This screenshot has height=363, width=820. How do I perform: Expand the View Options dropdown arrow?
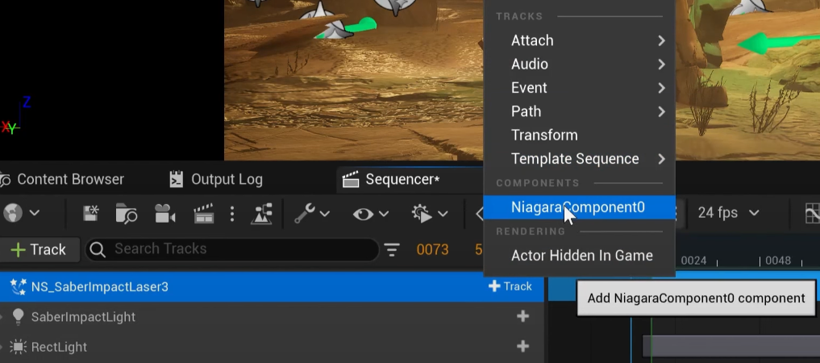coord(383,214)
